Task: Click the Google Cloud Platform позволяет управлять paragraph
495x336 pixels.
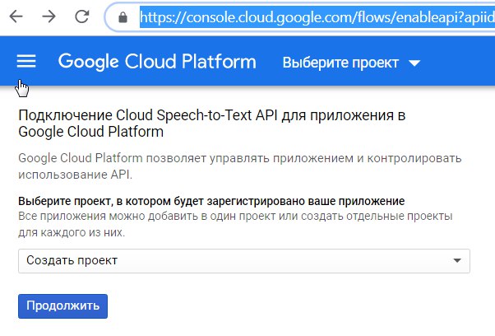Action: coord(240,166)
